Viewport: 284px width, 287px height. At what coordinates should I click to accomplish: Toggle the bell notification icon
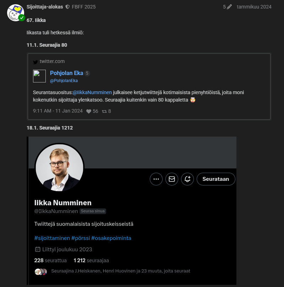(187, 179)
